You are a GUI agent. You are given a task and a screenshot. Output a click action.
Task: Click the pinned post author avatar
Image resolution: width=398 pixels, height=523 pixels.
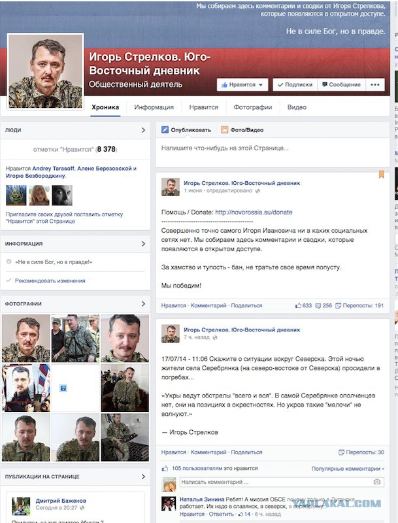171,187
